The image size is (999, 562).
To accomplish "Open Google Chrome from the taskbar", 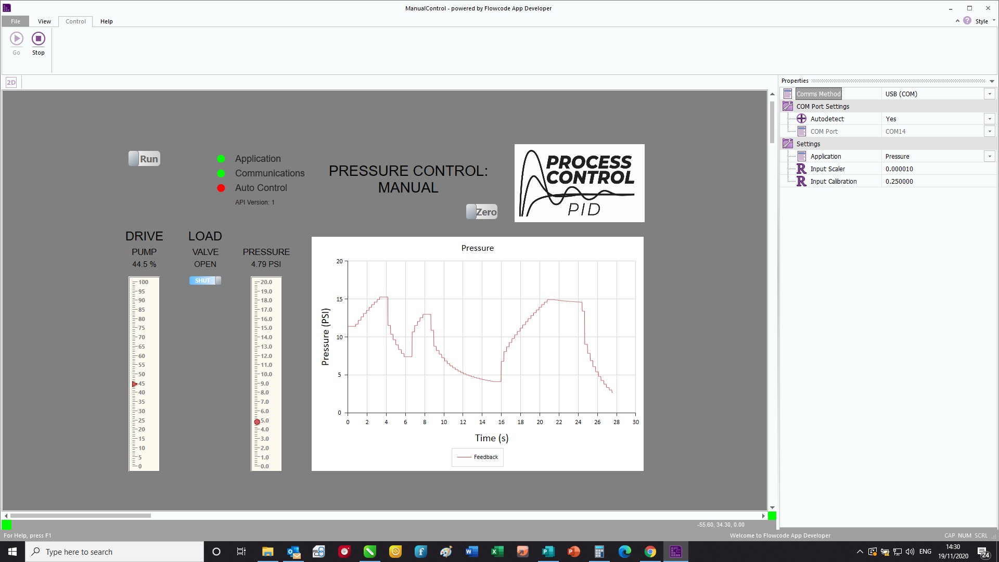I will click(x=650, y=552).
